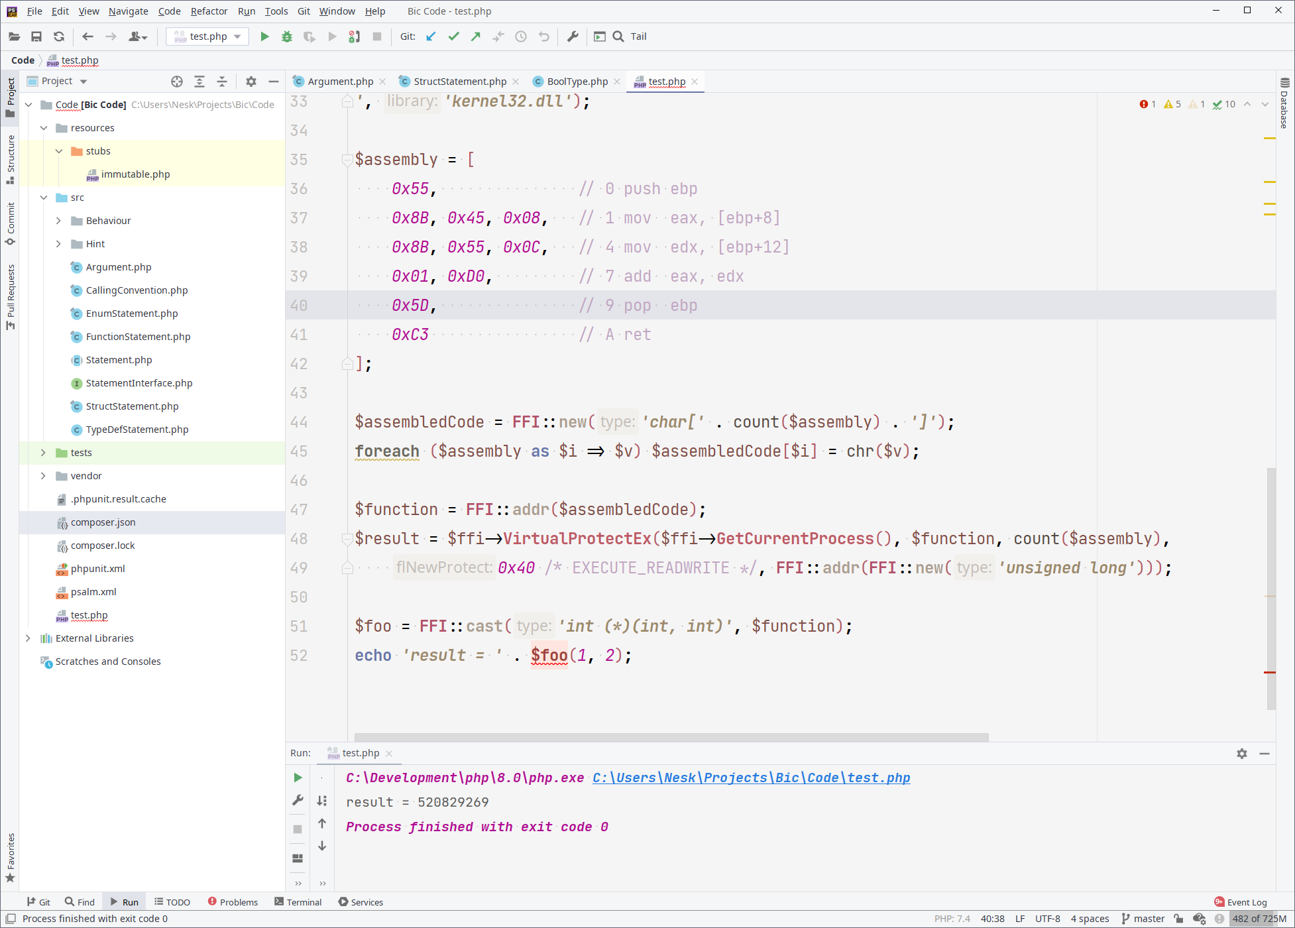This screenshot has width=1295, height=928.
Task: Click Git update project arrow icon
Action: (431, 36)
